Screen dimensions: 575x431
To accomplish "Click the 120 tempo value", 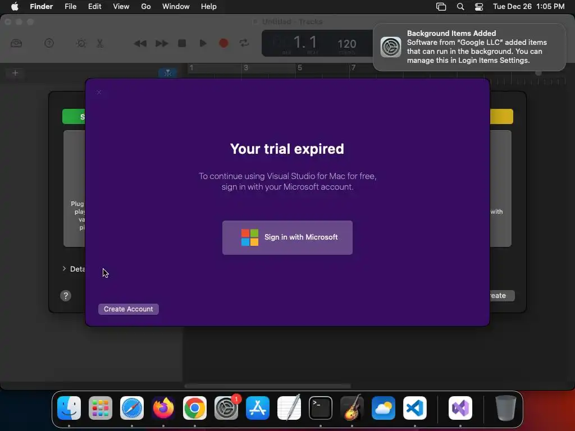I will coord(346,44).
